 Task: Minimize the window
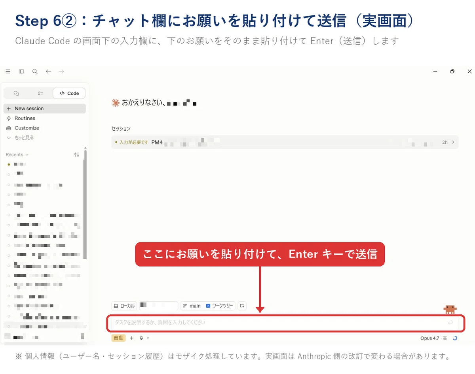coord(435,71)
